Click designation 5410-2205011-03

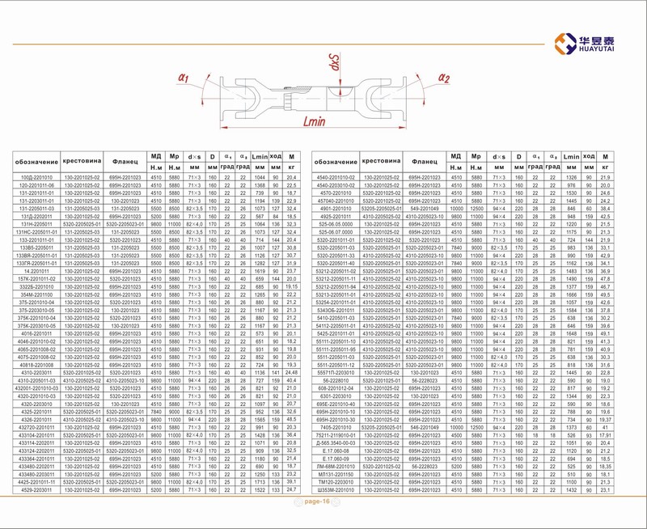click(x=336, y=318)
